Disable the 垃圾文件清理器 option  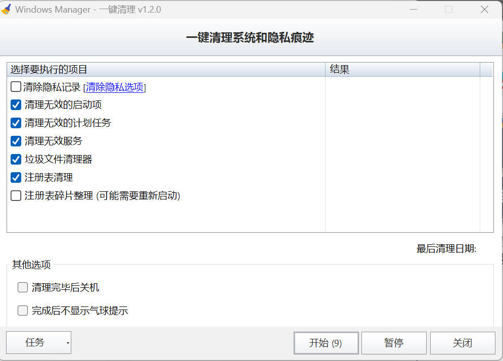[16, 159]
